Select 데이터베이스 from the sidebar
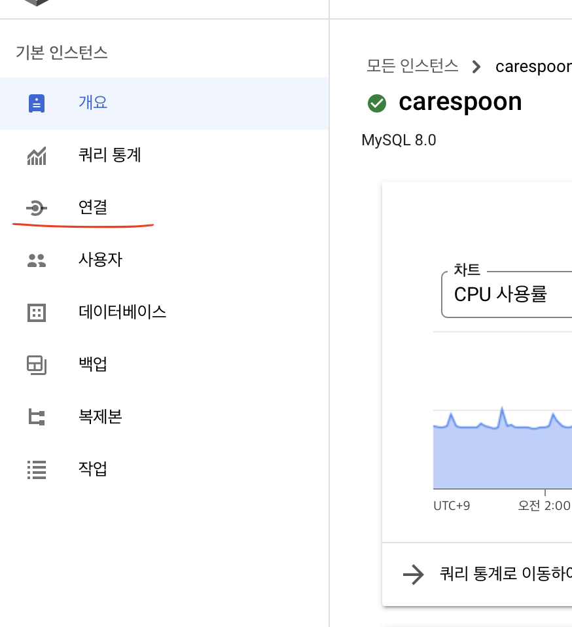The width and height of the screenshot is (572, 627). coord(164,312)
